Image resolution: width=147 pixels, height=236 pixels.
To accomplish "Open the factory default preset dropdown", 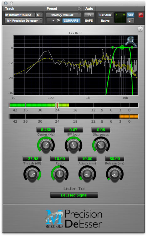I will [63, 15].
